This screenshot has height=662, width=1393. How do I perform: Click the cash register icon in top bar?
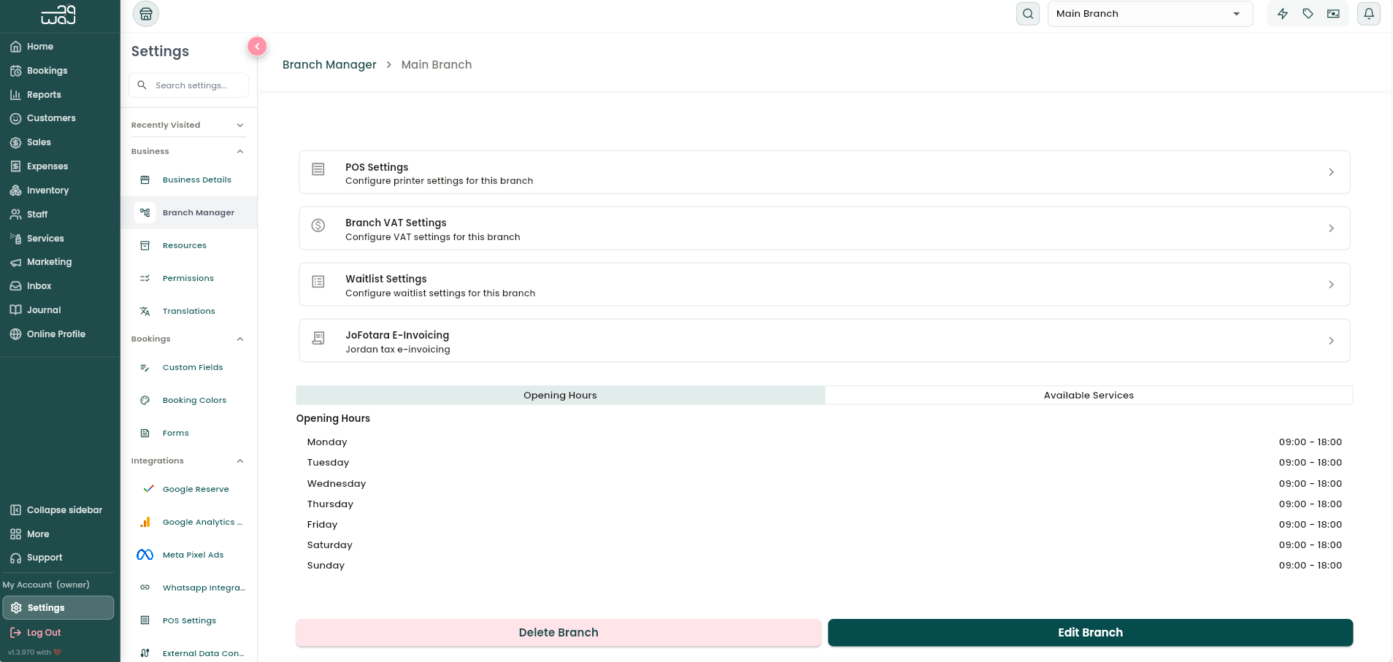tap(1333, 14)
